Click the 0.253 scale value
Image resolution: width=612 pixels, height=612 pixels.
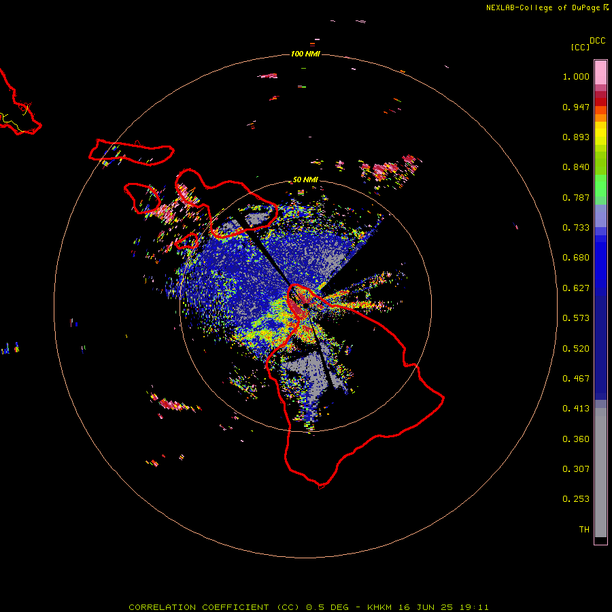tap(576, 499)
